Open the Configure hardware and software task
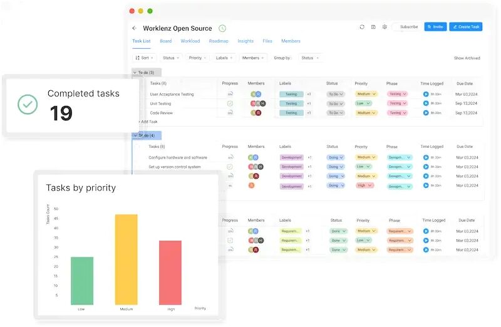Image resolution: width=501 pixels, height=327 pixels. 178,158
